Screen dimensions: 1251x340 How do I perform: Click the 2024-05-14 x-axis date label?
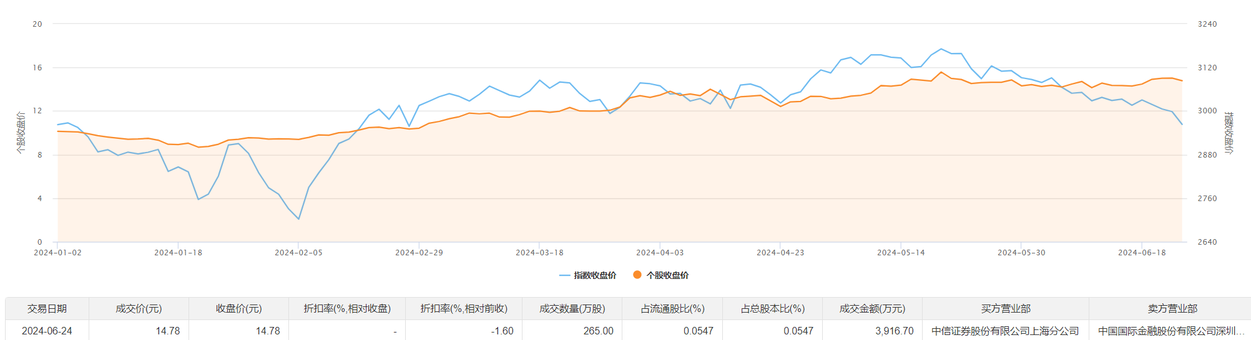point(901,253)
